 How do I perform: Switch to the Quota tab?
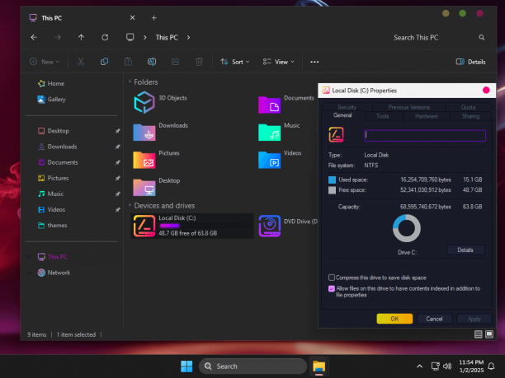point(468,107)
